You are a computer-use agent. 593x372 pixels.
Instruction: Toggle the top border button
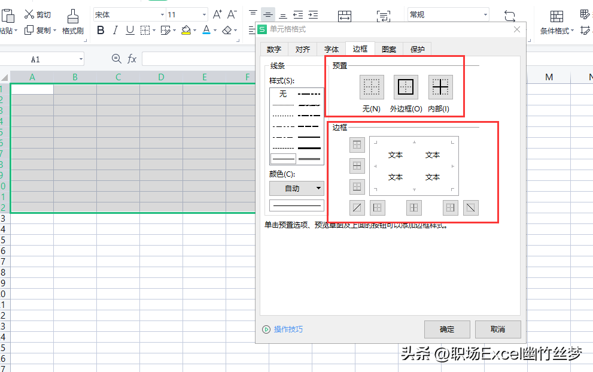tap(357, 144)
